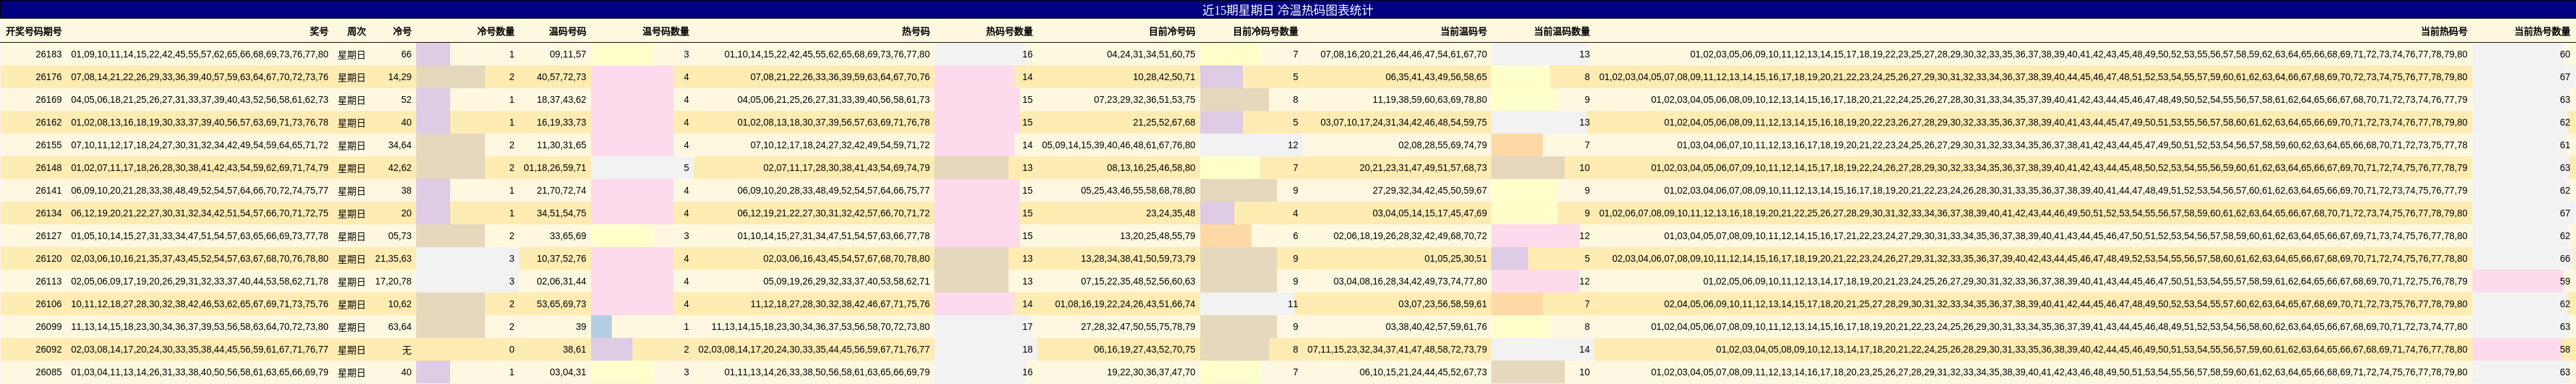2576x384 pixels.
Task: Click cold number '17,20,78' in row 26113
Action: (x=393, y=282)
